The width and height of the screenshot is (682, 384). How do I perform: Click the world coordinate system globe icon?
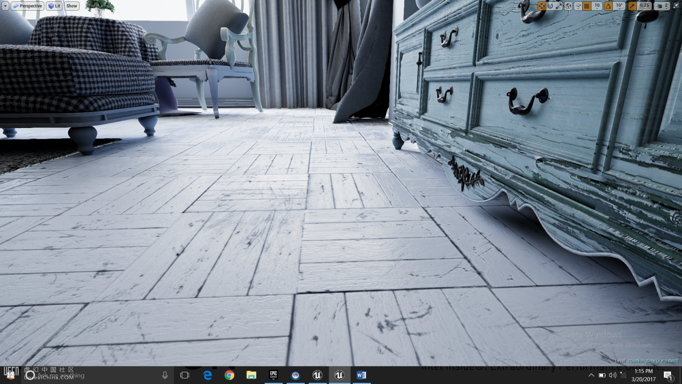pos(569,6)
